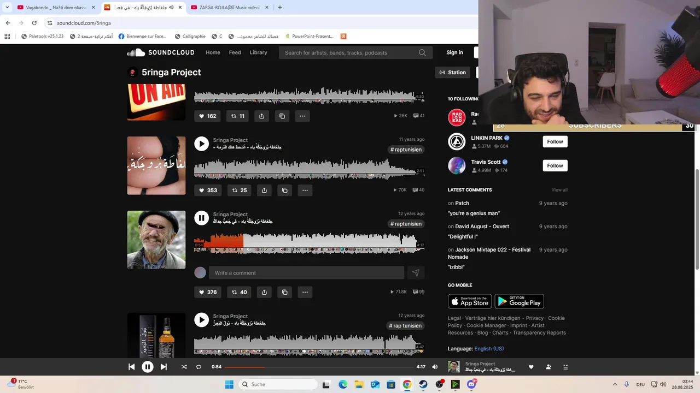
Task: Click the # rap tunisien tag
Action: 405,326
